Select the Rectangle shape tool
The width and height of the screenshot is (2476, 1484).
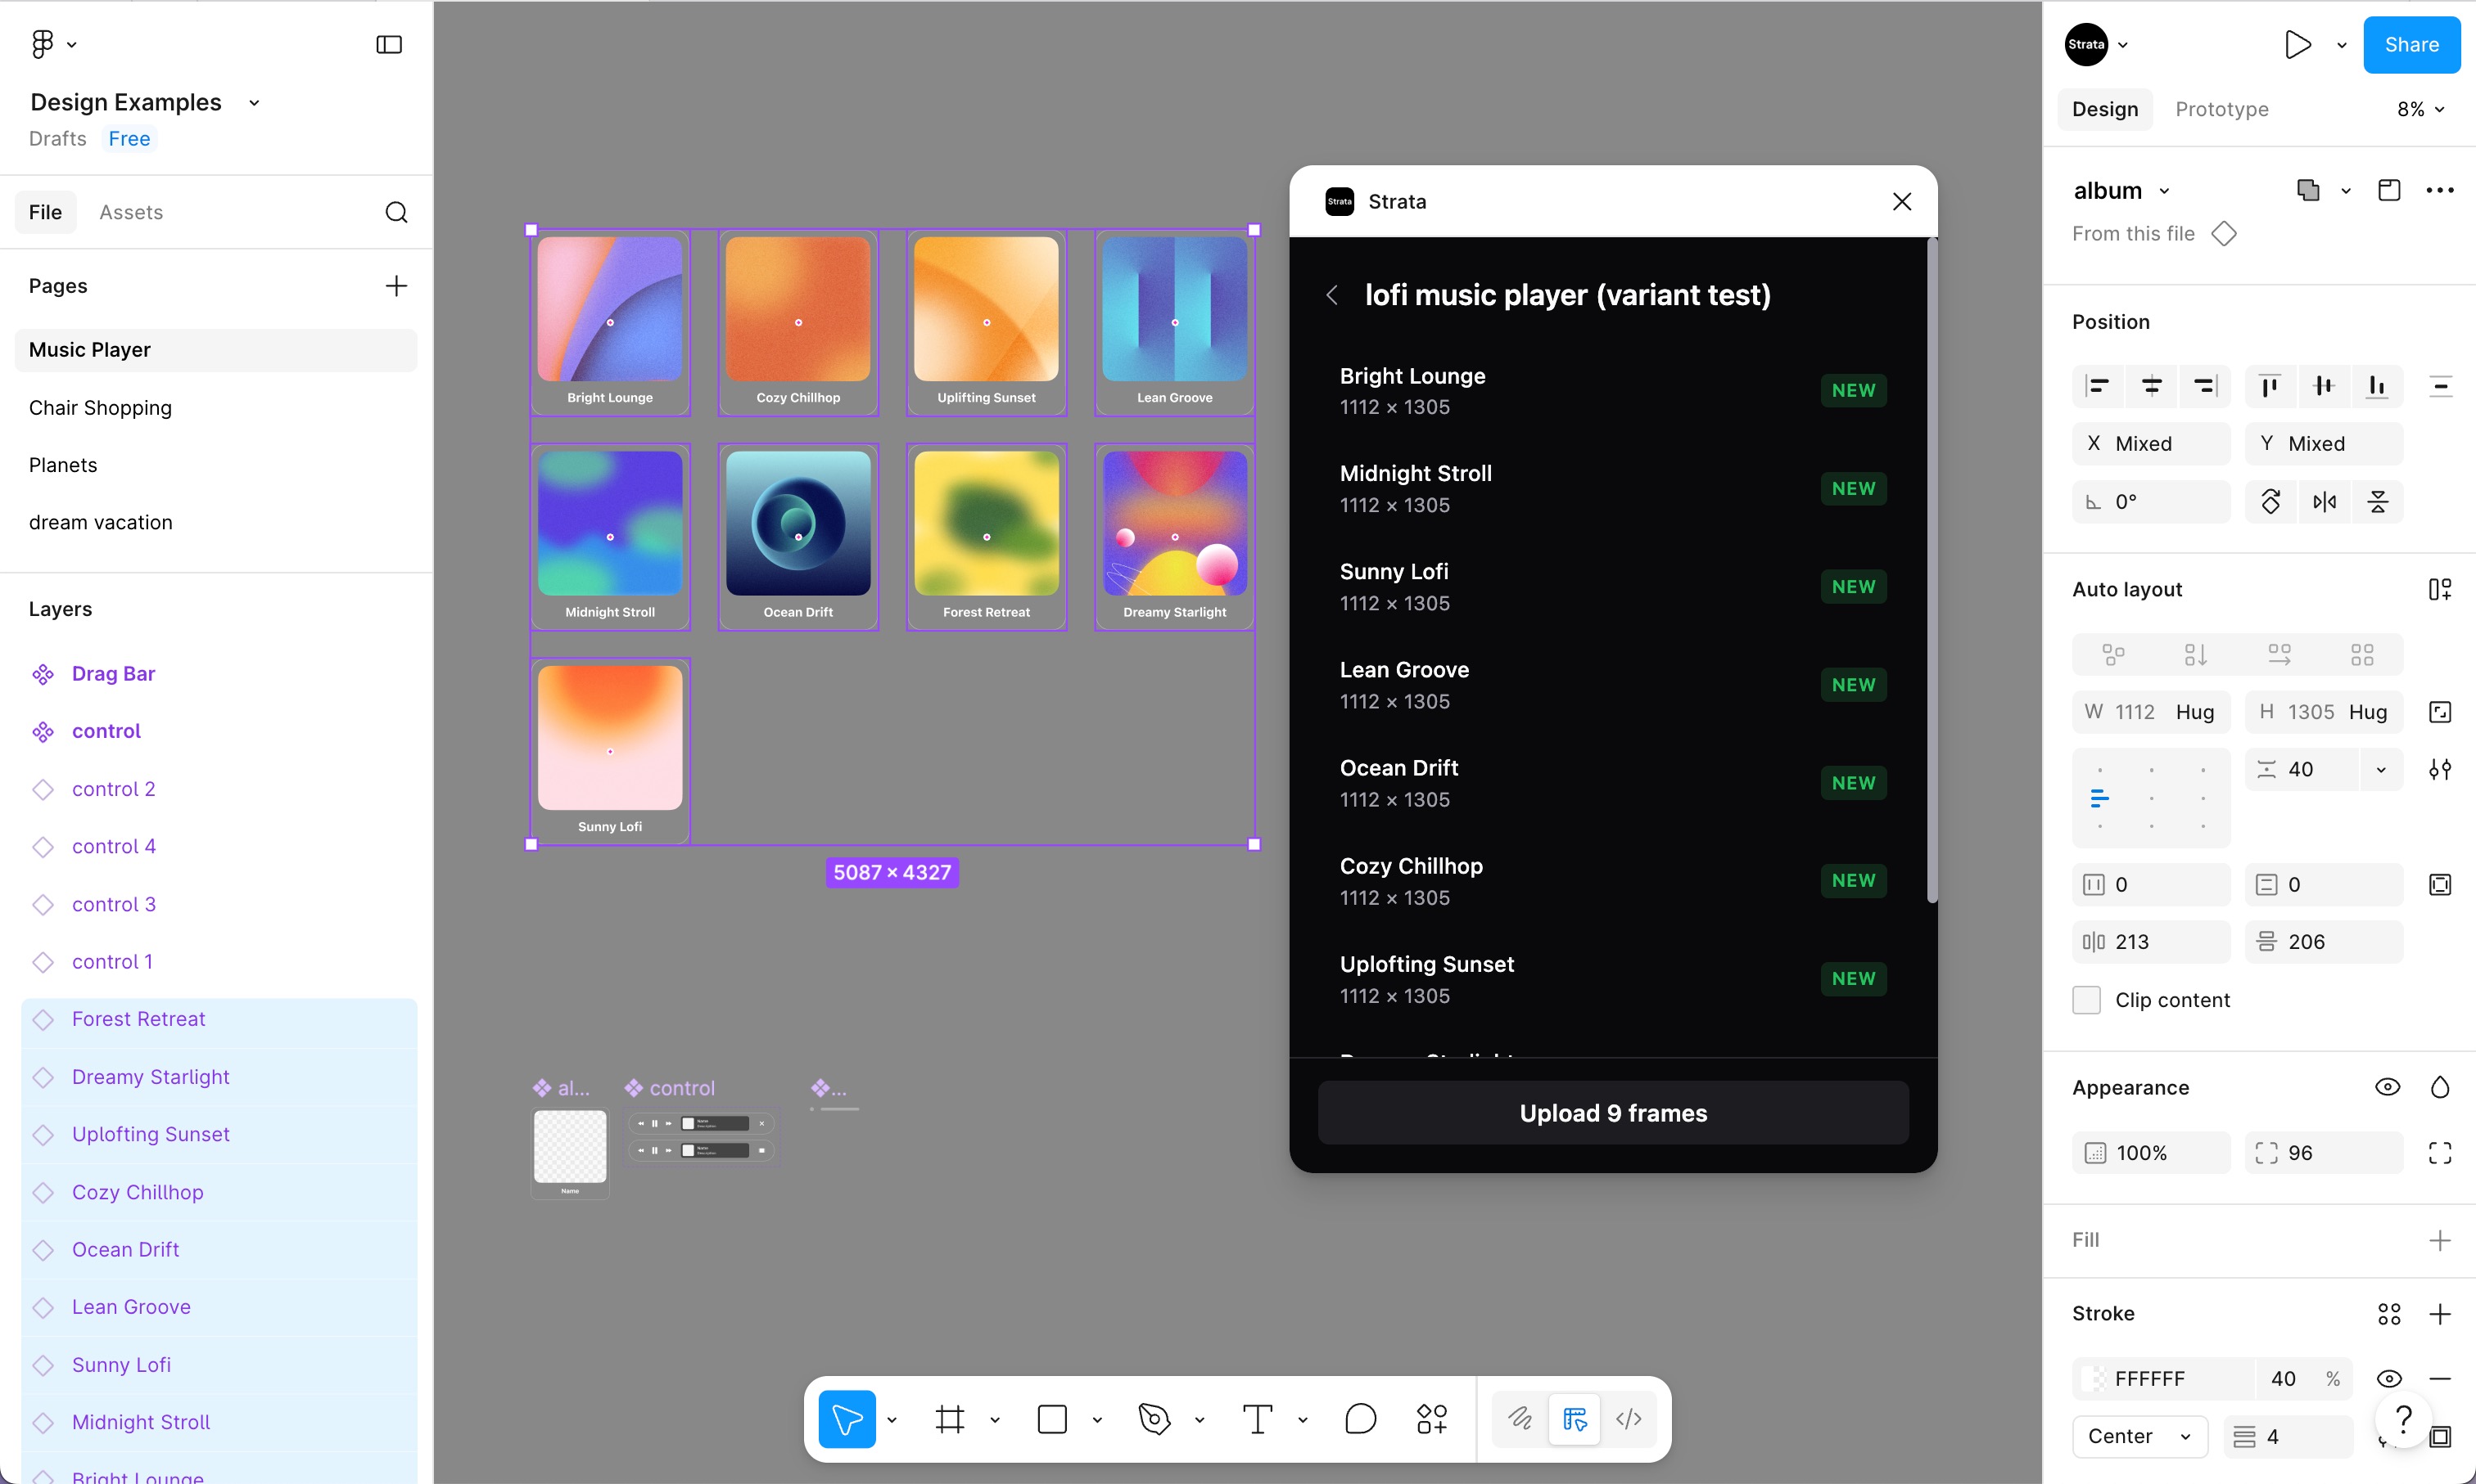1053,1419
